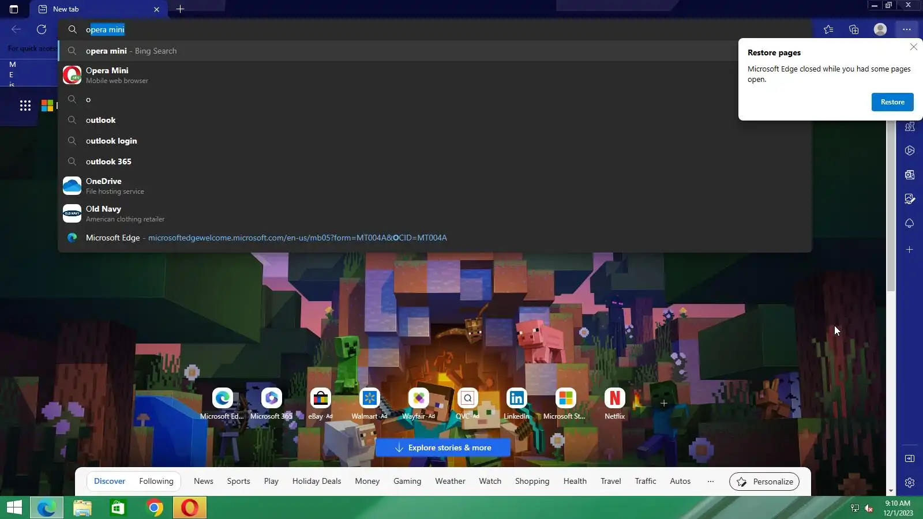Open the Microsoft 365 quick link tile
The width and height of the screenshot is (923, 519).
click(271, 404)
